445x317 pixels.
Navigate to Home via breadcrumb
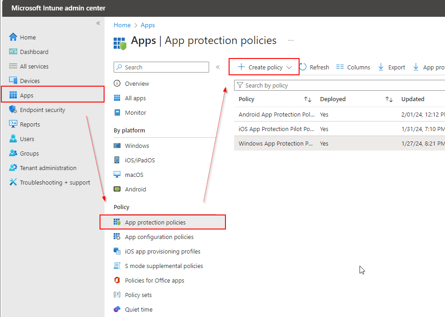(122, 25)
